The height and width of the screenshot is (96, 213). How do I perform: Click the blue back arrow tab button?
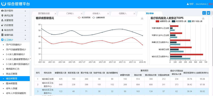point(204,13)
